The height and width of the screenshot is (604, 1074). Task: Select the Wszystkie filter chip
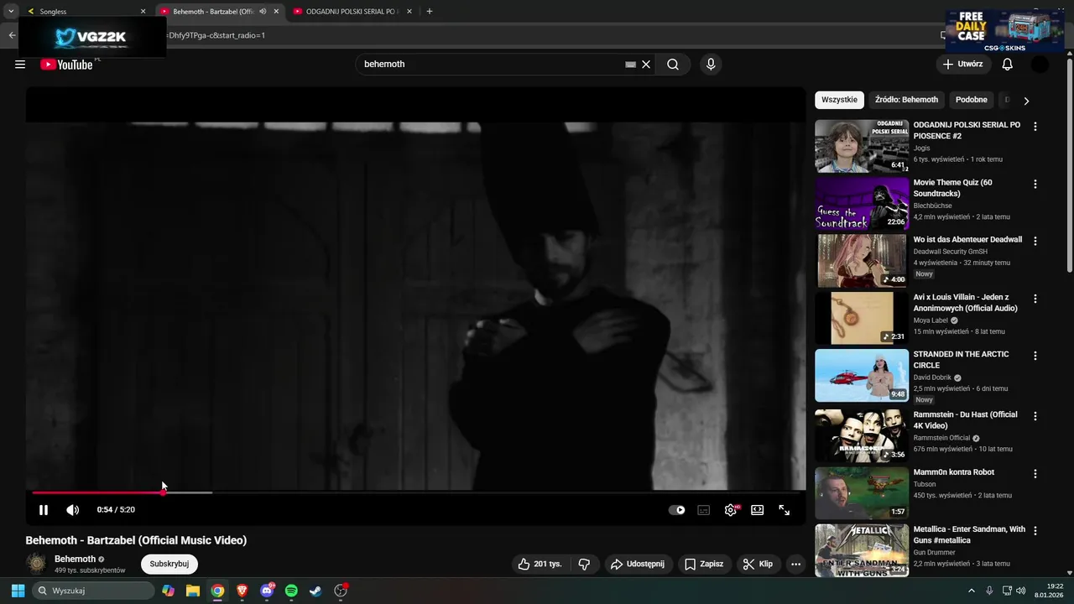click(x=839, y=100)
